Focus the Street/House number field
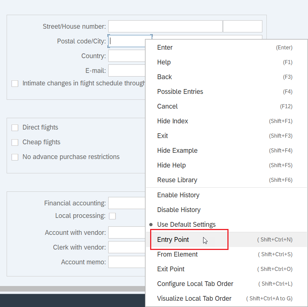The height and width of the screenshot is (307, 308). (x=165, y=27)
